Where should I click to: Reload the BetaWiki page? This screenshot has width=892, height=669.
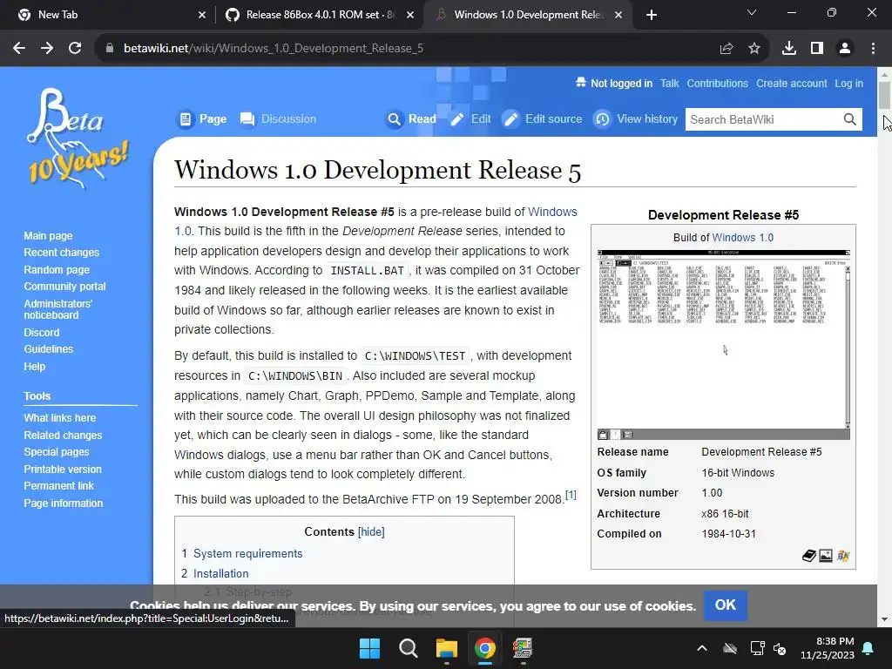click(x=75, y=49)
